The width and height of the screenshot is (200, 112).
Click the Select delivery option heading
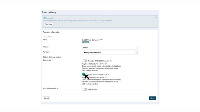52,57
